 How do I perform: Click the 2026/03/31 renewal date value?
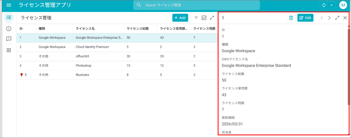(x=232, y=124)
